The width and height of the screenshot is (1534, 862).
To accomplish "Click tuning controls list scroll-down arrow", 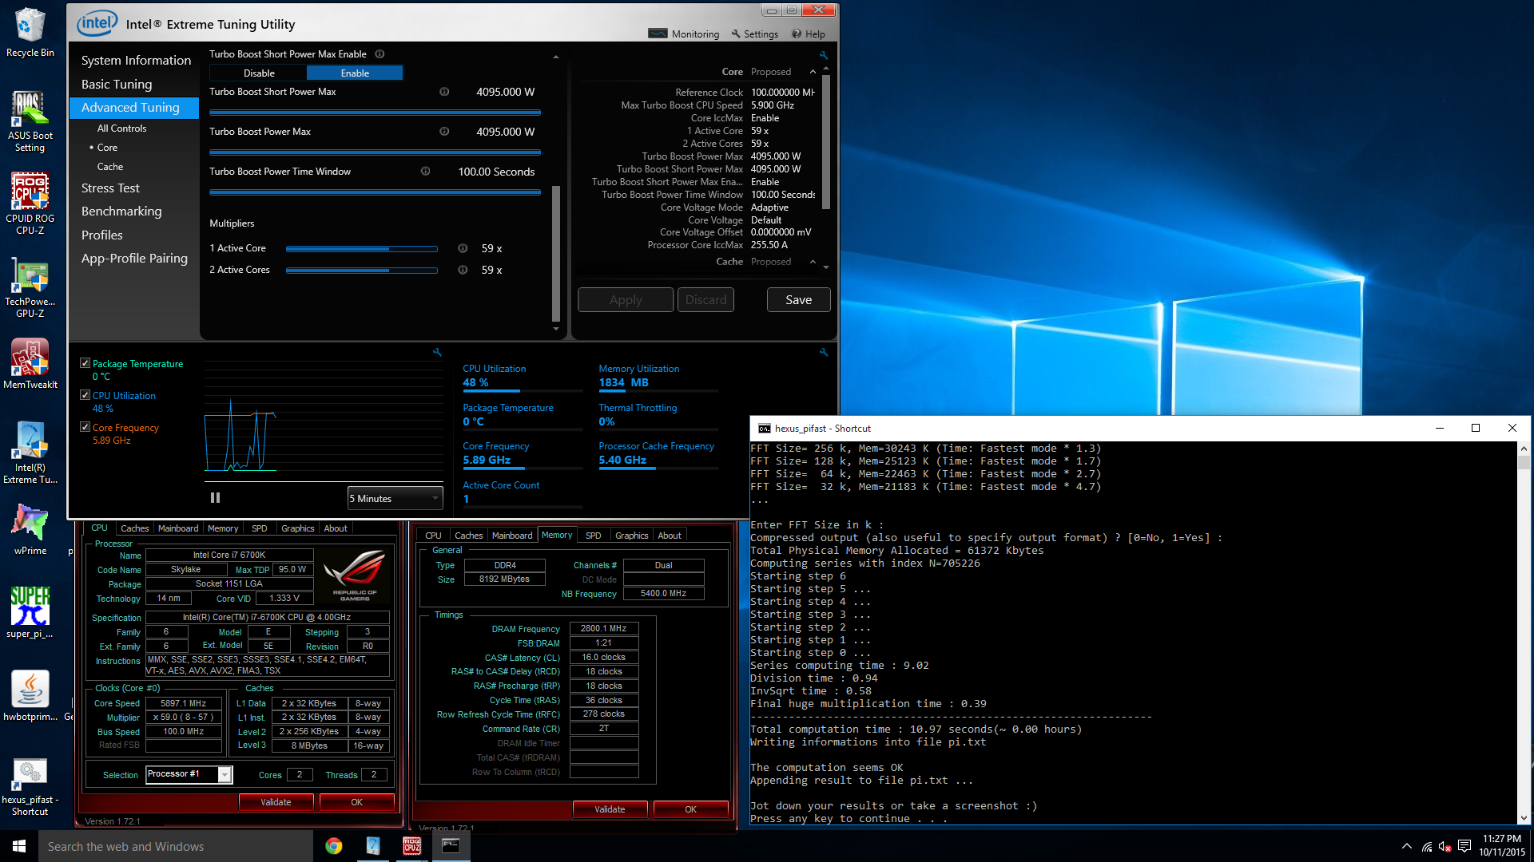I will pos(556,328).
